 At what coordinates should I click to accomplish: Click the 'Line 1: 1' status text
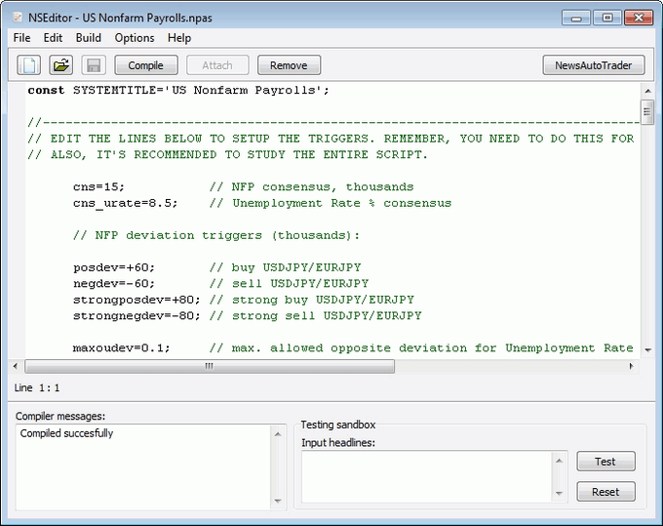click(x=37, y=387)
